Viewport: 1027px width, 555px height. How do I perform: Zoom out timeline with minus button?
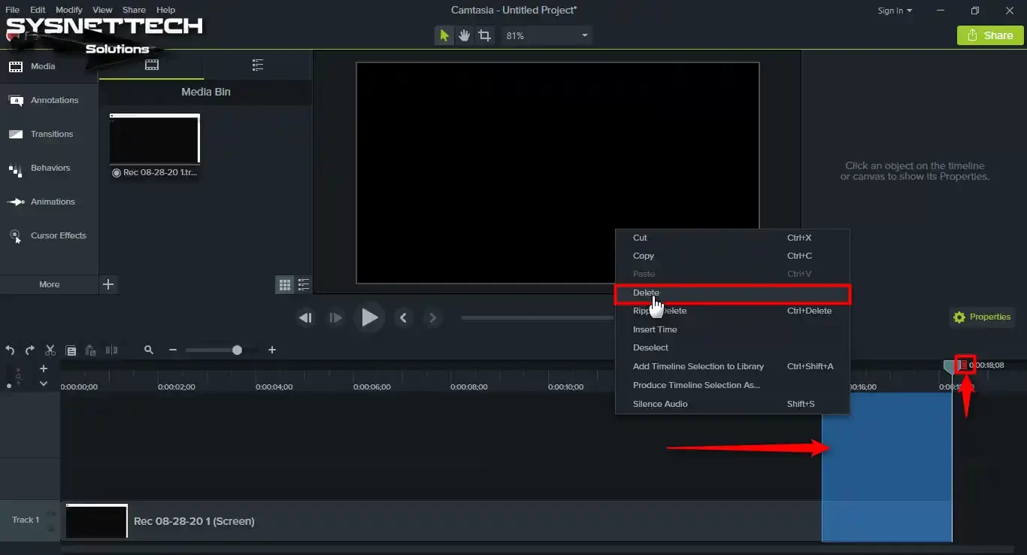click(173, 350)
